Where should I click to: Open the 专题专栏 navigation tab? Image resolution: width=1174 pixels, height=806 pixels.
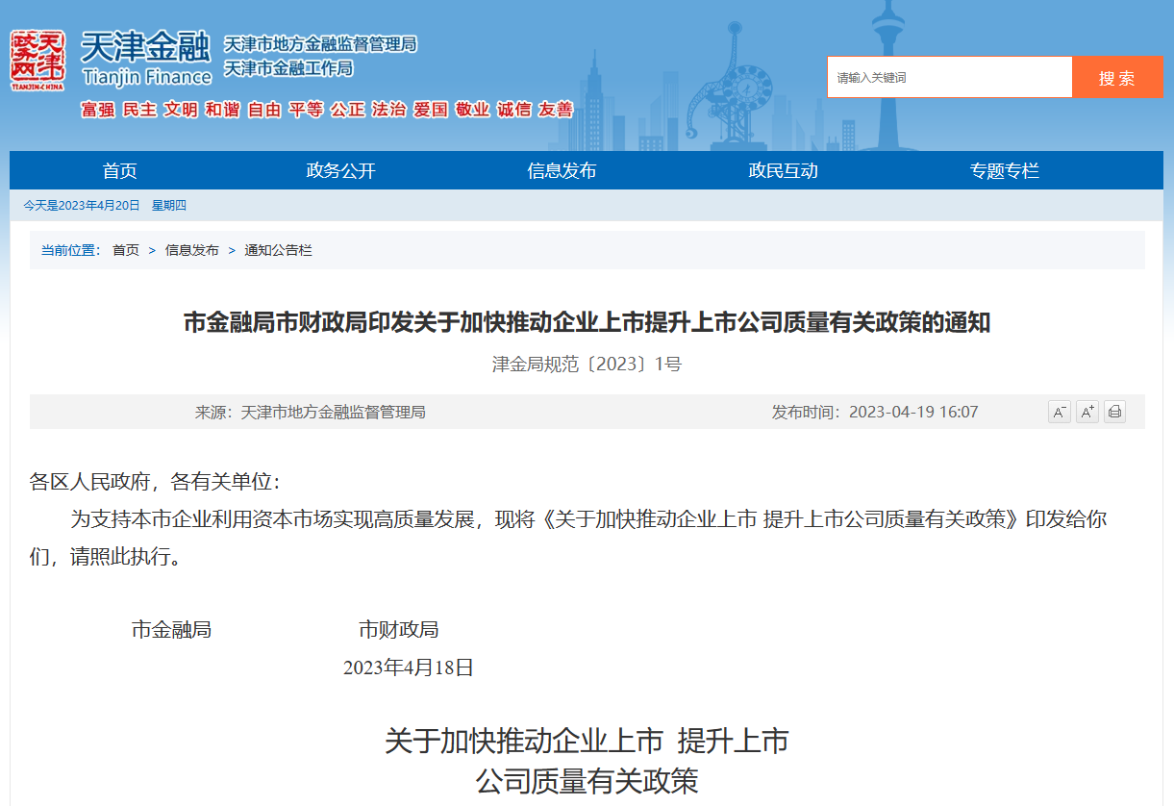[1005, 170]
